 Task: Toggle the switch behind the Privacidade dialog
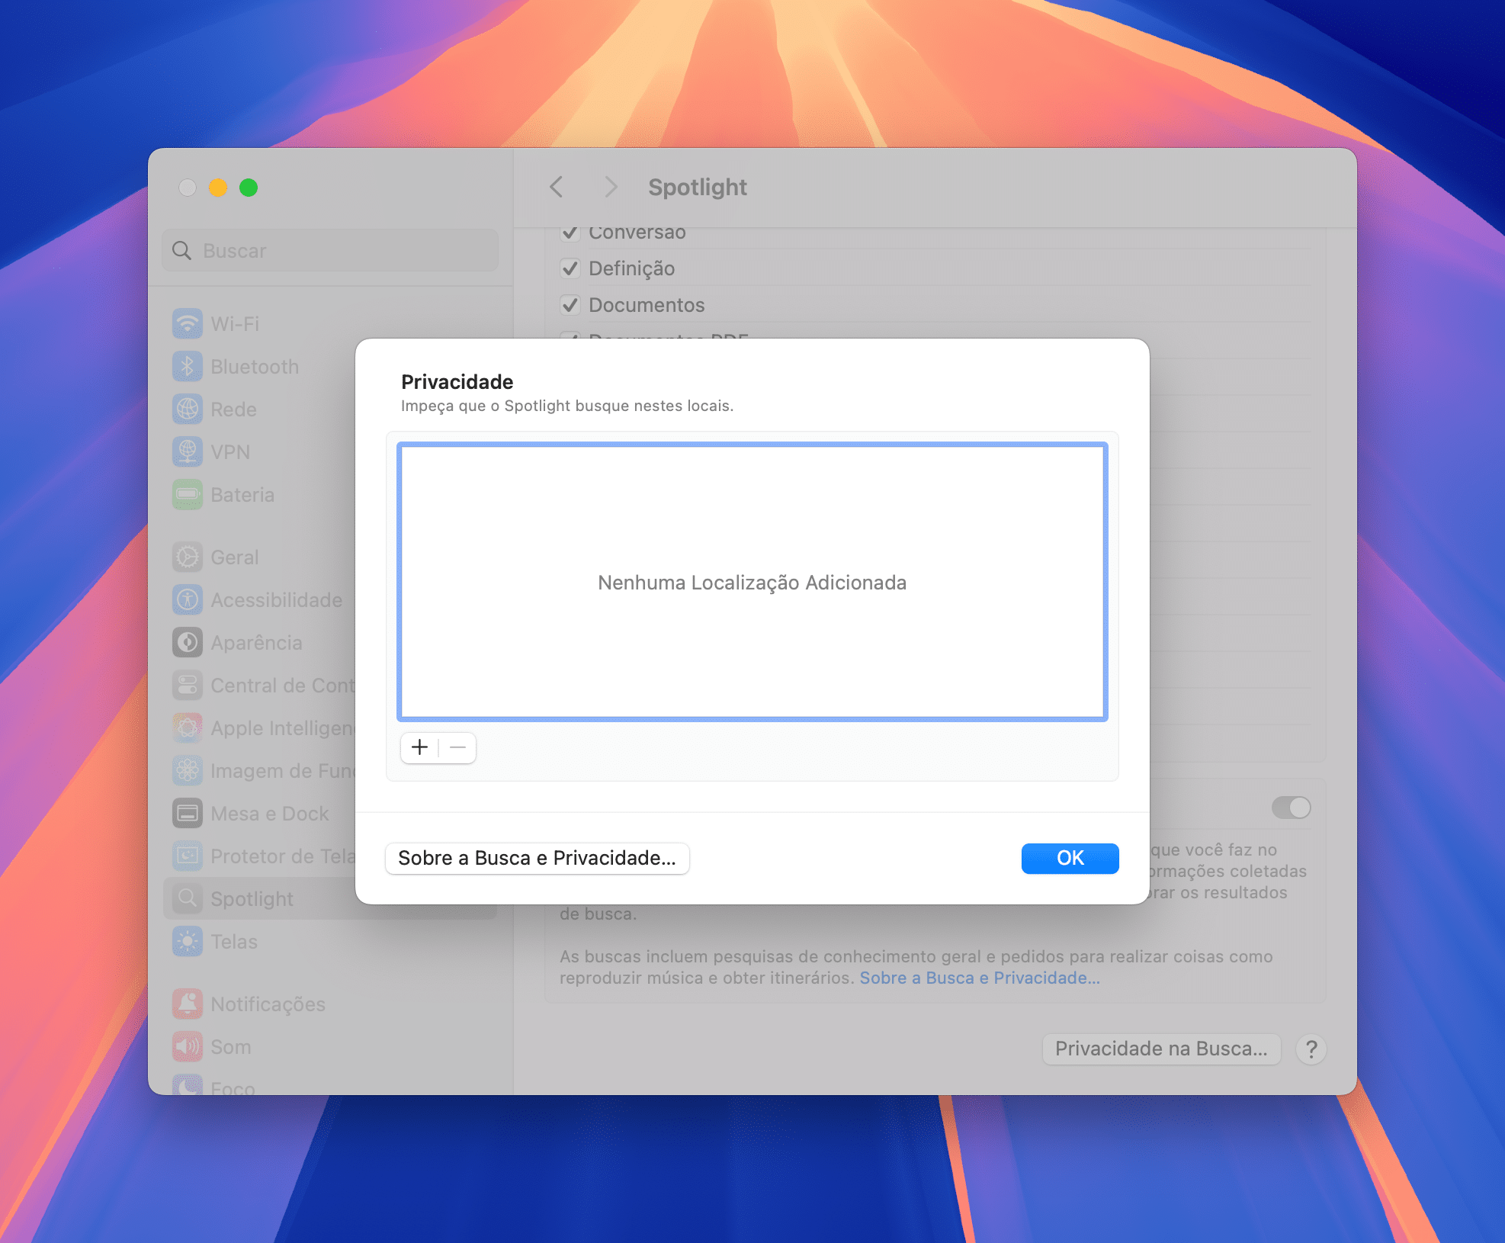1291,808
